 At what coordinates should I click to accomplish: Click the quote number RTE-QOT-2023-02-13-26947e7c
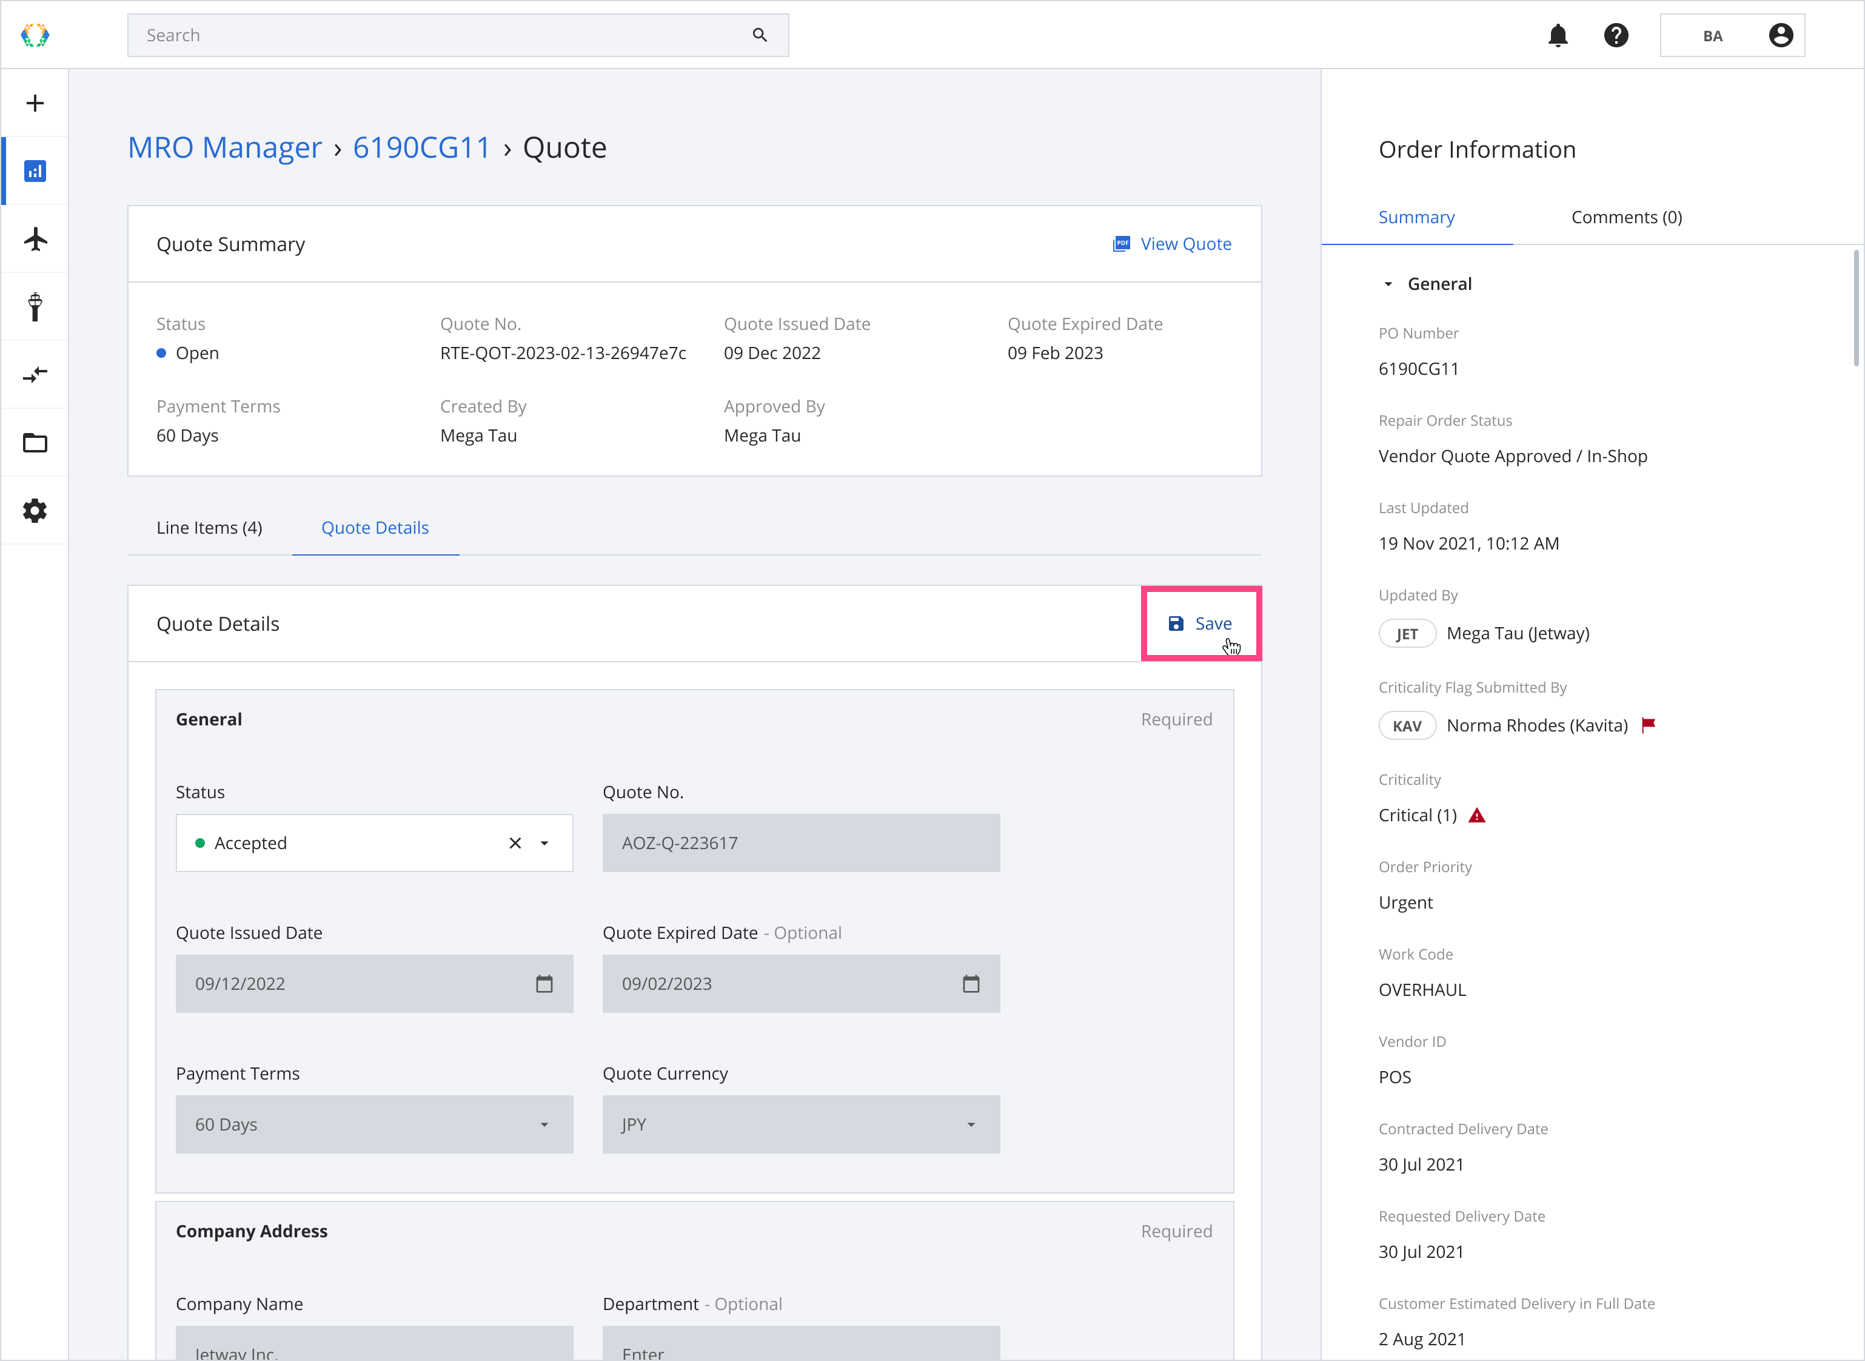[563, 354]
